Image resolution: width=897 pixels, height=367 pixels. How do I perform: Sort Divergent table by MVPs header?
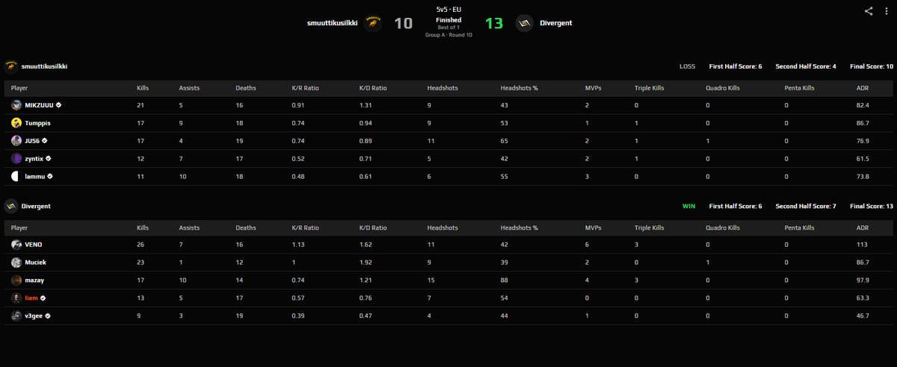(594, 228)
